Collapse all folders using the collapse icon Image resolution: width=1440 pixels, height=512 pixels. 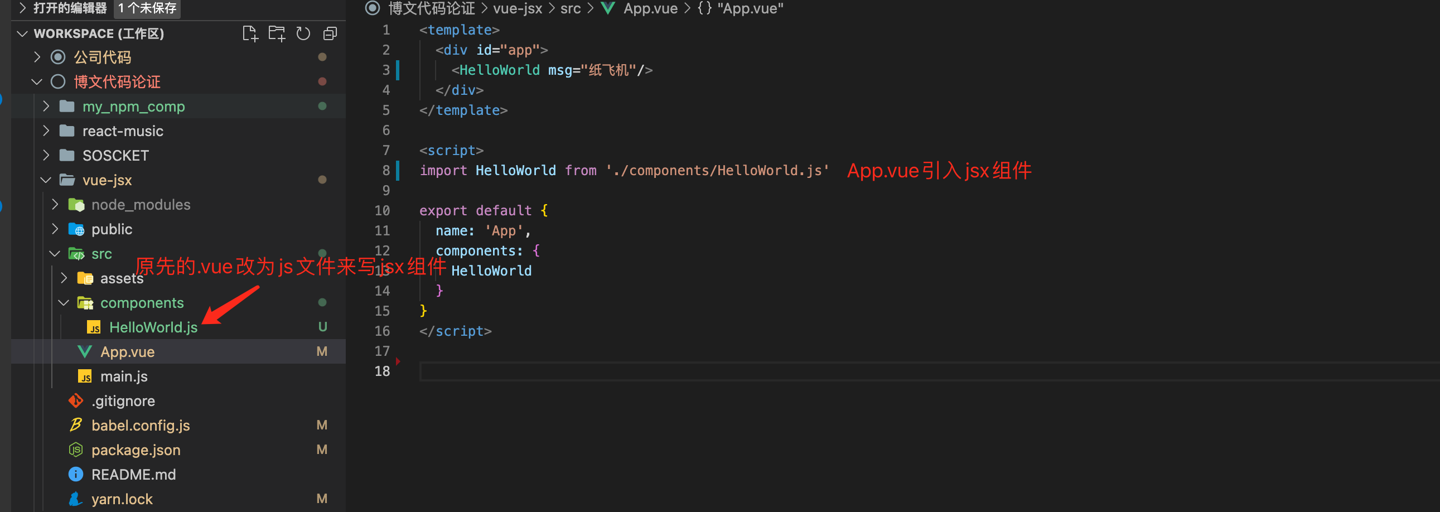click(330, 33)
